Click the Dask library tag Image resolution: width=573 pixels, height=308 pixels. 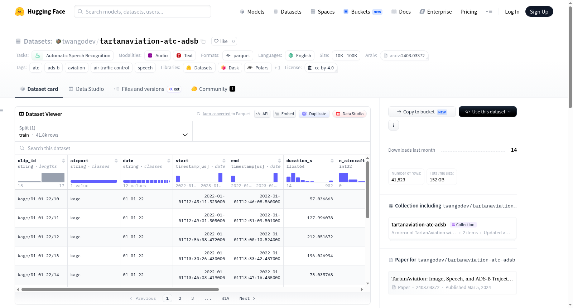coord(230,68)
